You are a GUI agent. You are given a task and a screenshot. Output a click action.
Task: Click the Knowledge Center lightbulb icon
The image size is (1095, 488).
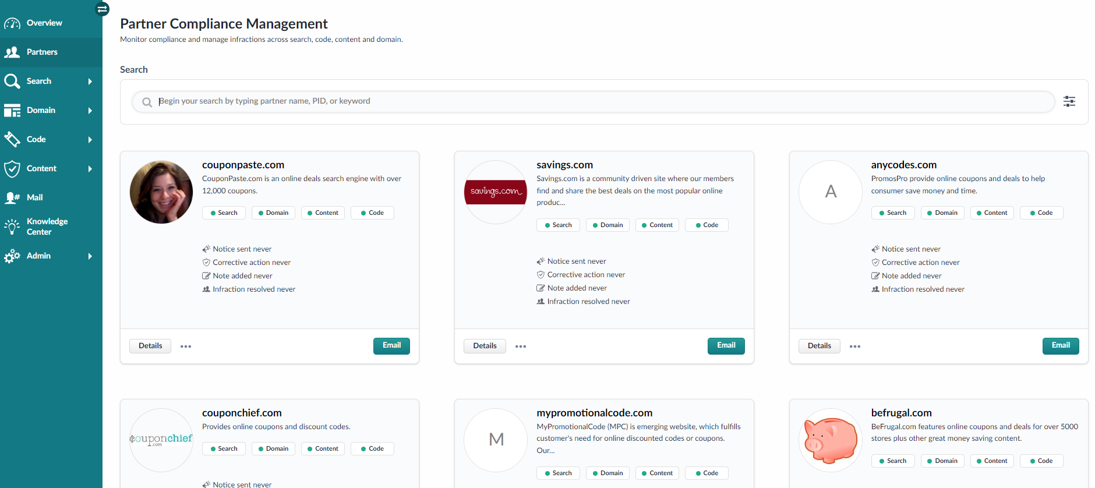tap(12, 227)
